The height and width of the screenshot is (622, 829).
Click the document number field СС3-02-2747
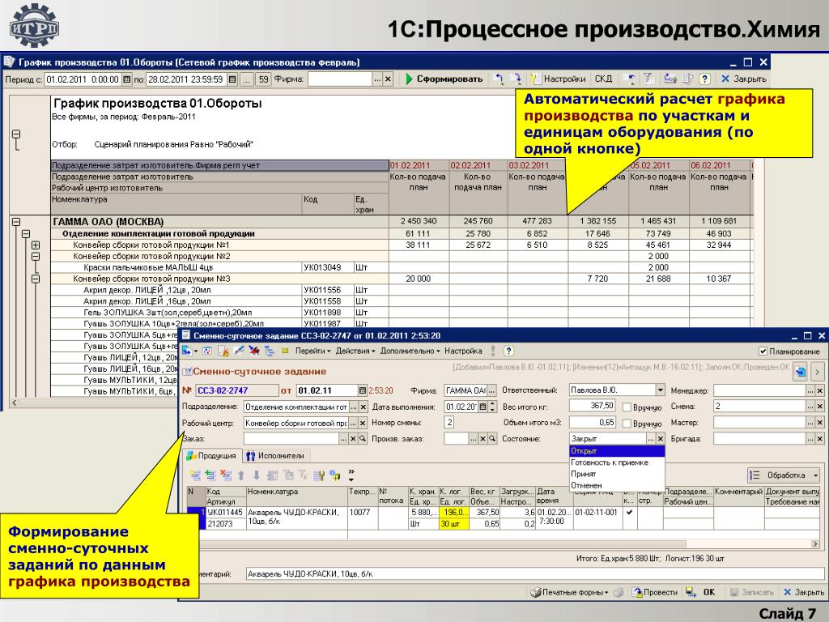pos(236,391)
